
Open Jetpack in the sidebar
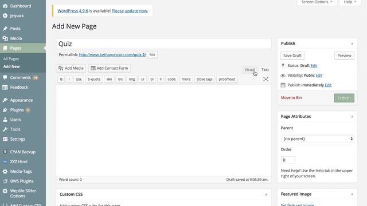tap(17, 15)
